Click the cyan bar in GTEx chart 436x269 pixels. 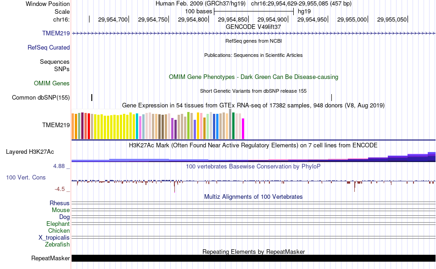point(137,126)
